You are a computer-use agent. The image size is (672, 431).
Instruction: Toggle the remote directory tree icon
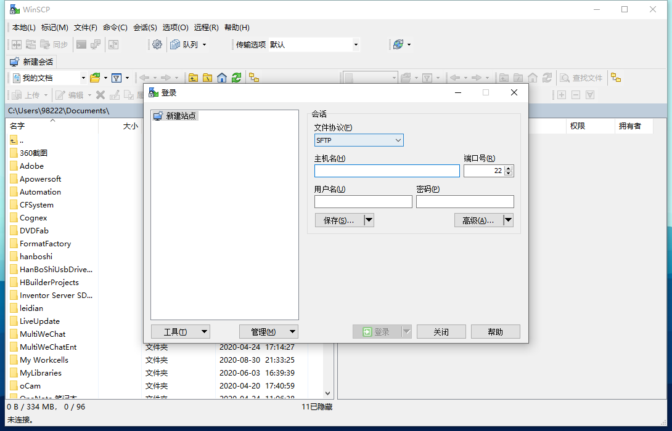click(x=616, y=78)
